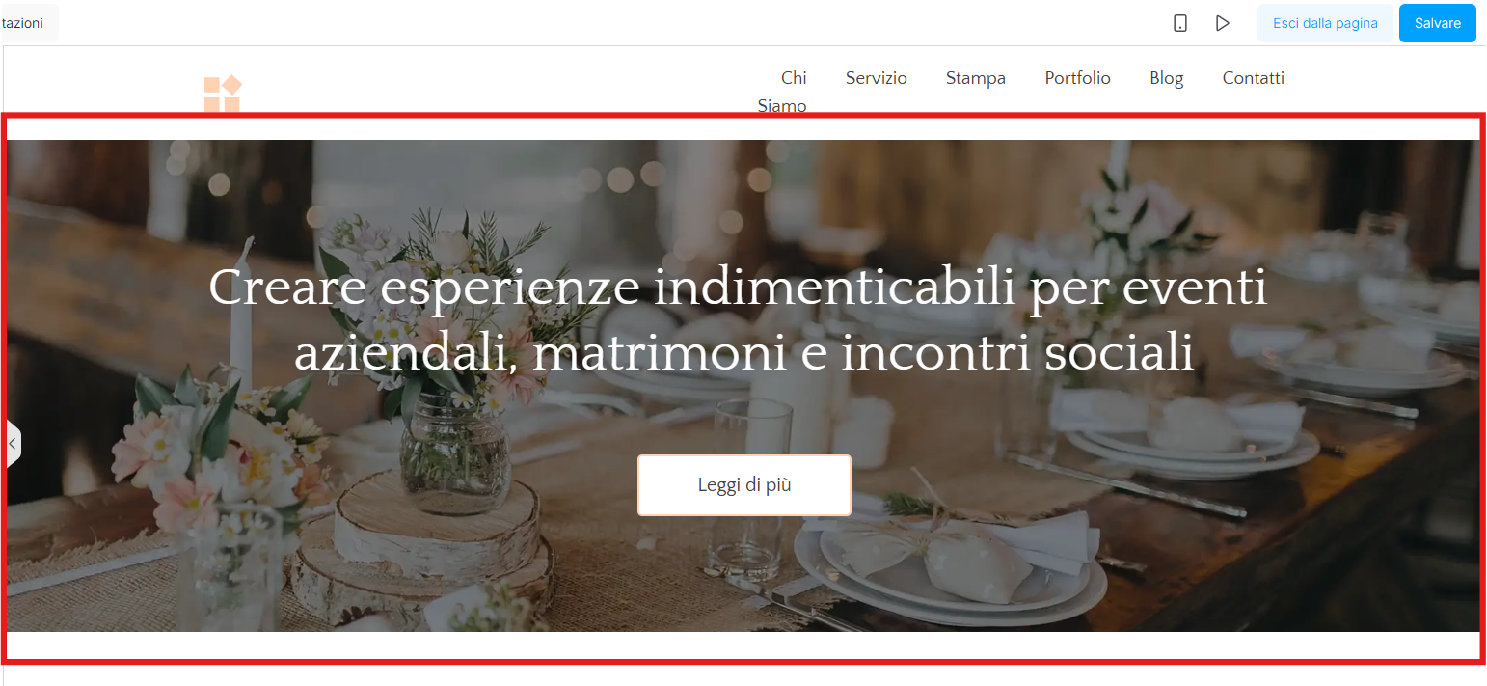Open the Portfolio nav link
Image resolution: width=1487 pixels, height=686 pixels.
1078,78
